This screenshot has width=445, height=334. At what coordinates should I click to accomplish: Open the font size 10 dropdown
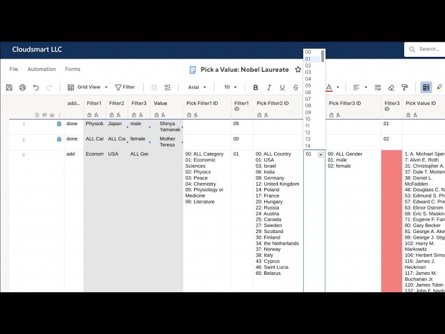[230, 87]
